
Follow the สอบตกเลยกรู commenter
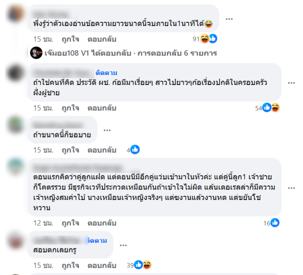point(98,241)
